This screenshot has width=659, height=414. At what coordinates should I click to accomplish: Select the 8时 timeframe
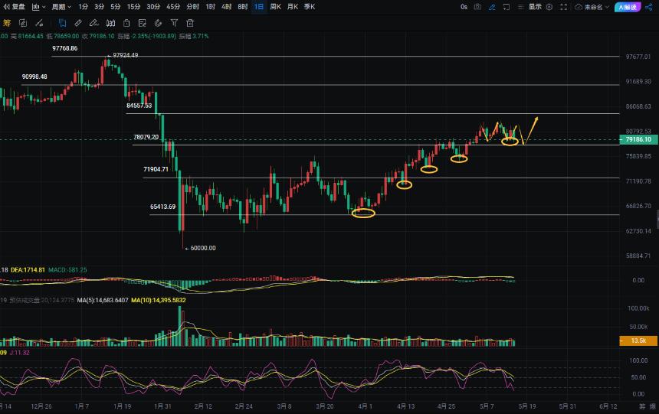pos(242,7)
